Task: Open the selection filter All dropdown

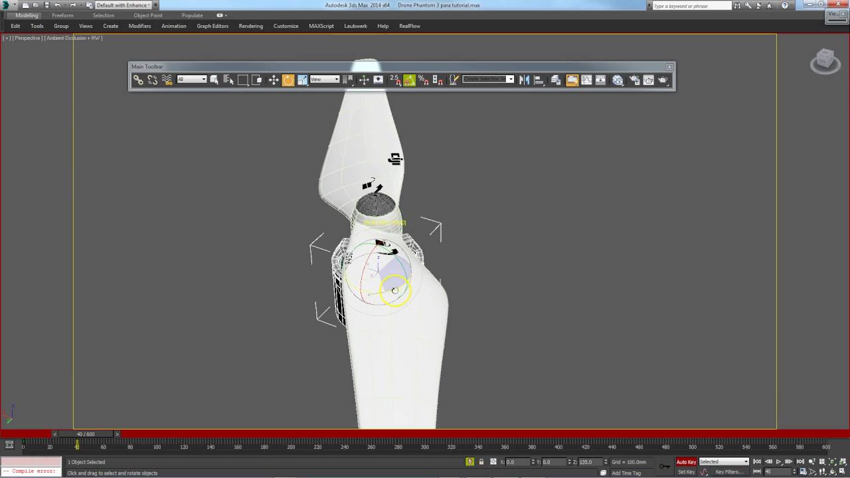Action: coord(192,80)
